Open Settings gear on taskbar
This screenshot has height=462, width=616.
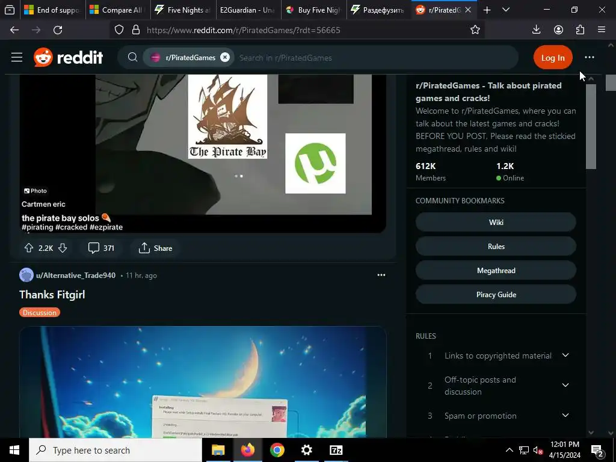[306, 450]
